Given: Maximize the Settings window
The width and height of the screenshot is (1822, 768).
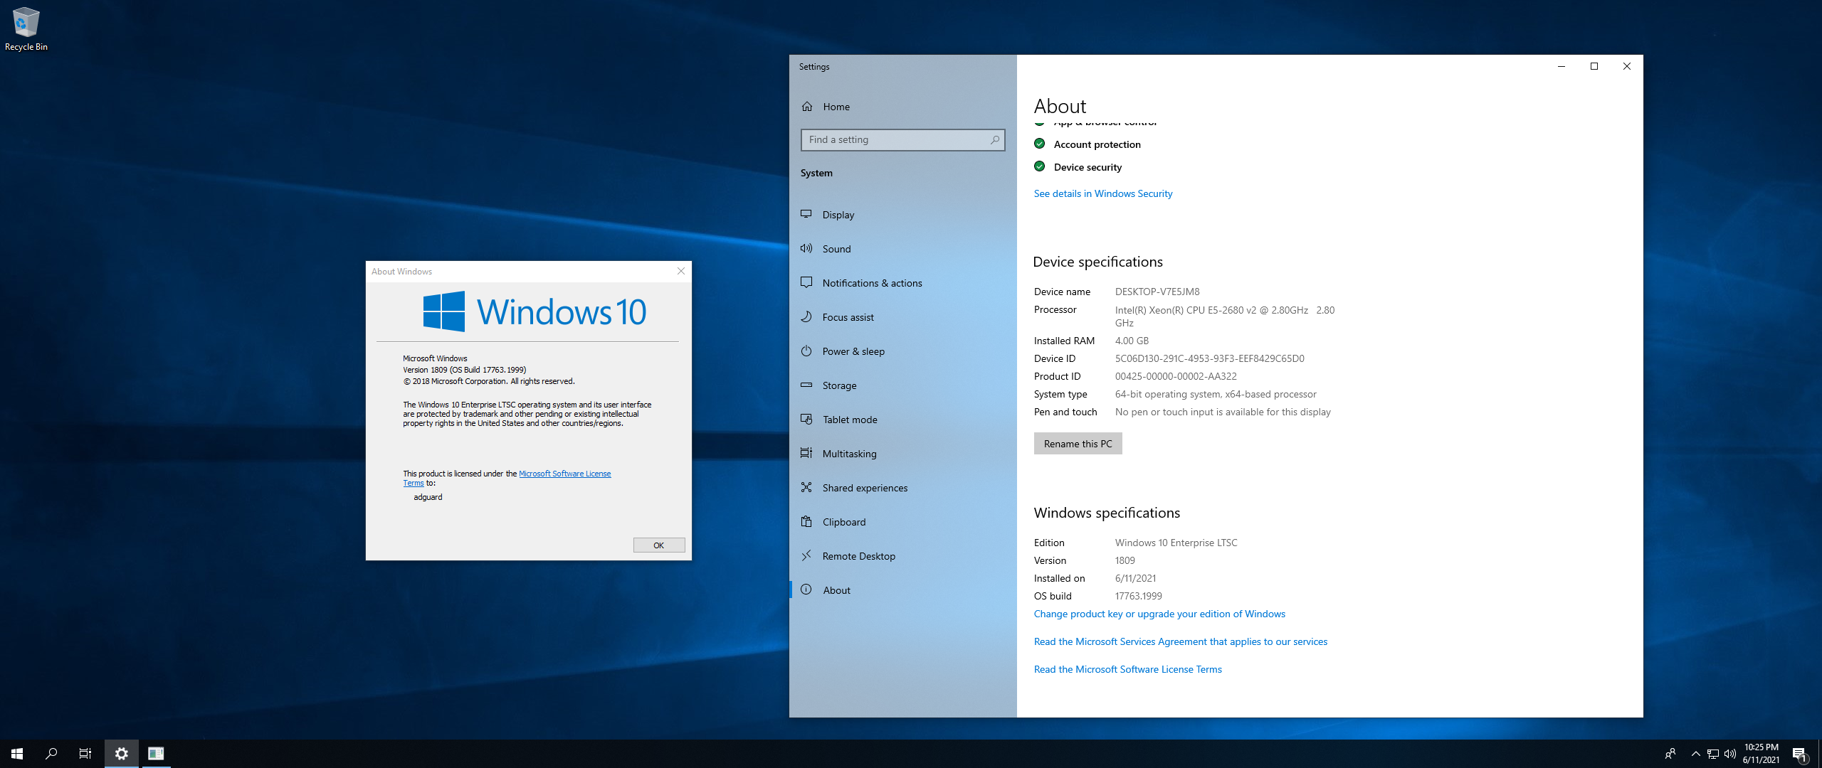Looking at the screenshot, I should (1594, 66).
